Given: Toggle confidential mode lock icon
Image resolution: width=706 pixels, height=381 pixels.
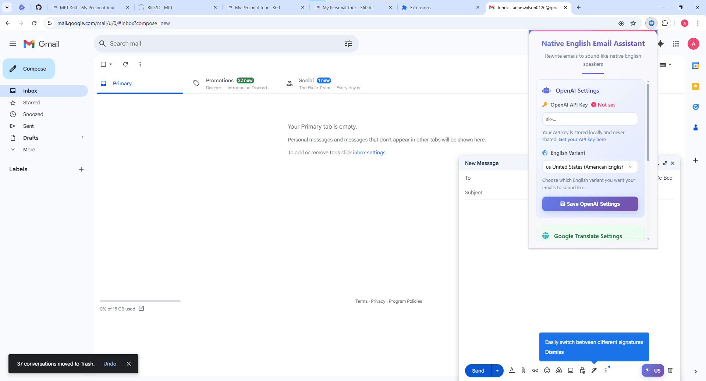Looking at the screenshot, I should [582, 370].
